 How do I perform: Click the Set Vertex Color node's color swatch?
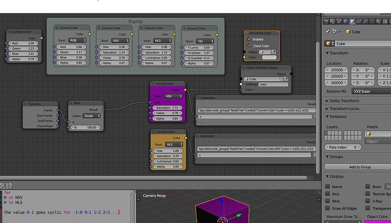(x=269, y=57)
